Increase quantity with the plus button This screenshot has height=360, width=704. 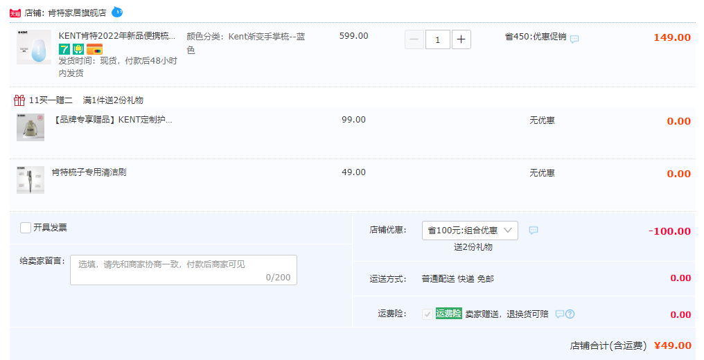461,39
